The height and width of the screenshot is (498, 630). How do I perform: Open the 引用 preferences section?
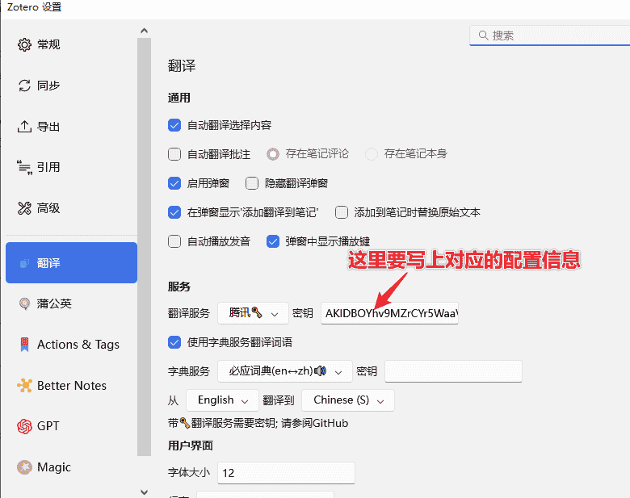tap(72, 167)
